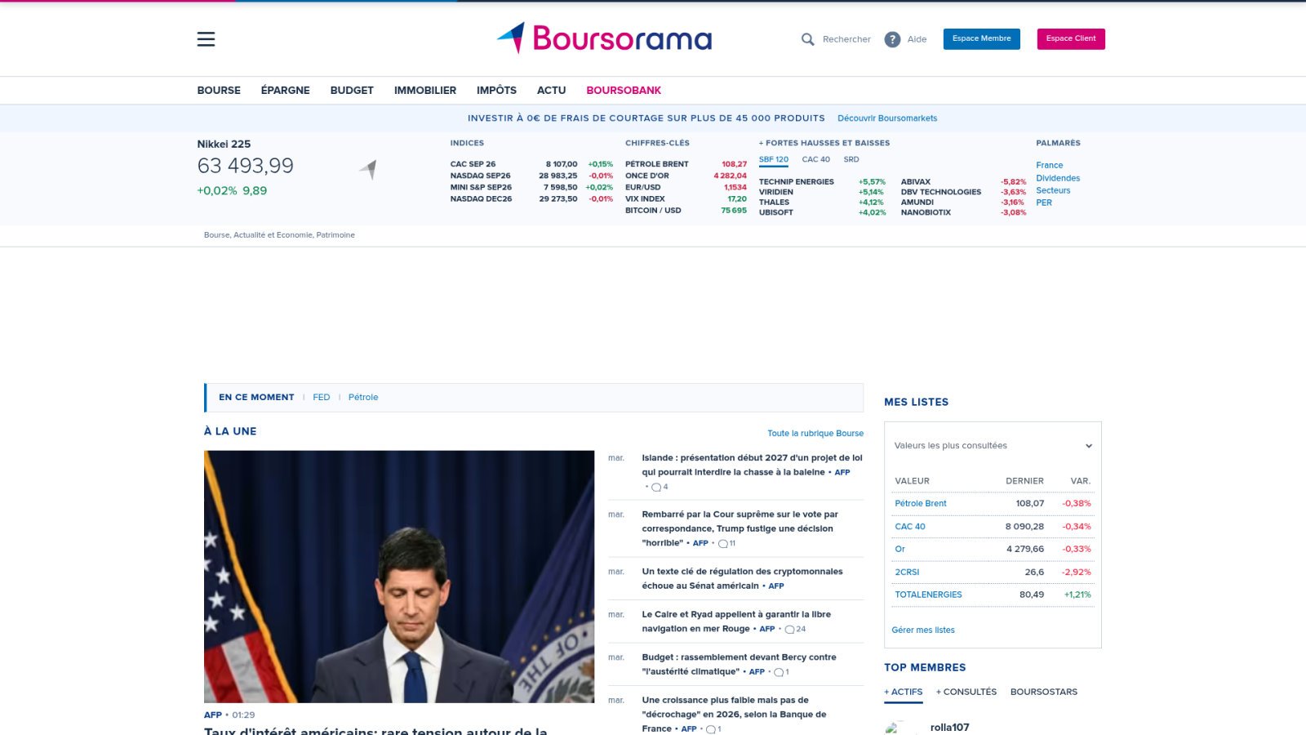
Task: Open NASDAQ SEP26 index quote
Action: [481, 176]
